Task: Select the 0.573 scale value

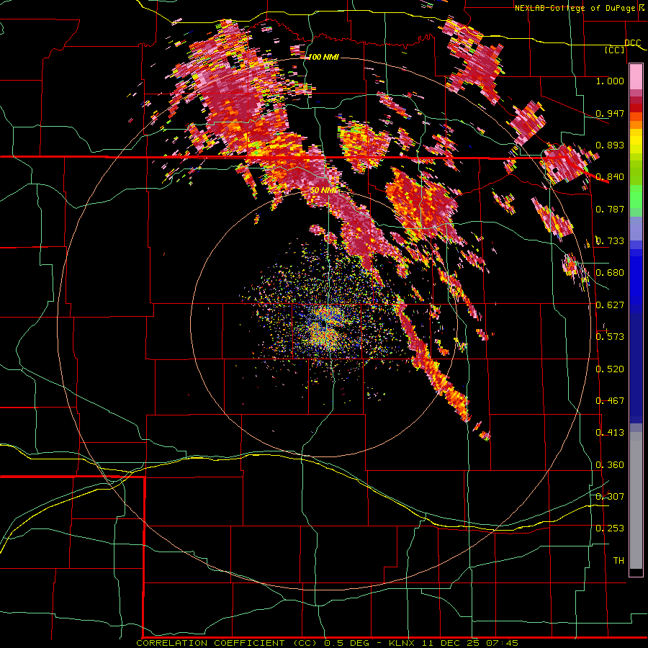Action: [x=610, y=337]
